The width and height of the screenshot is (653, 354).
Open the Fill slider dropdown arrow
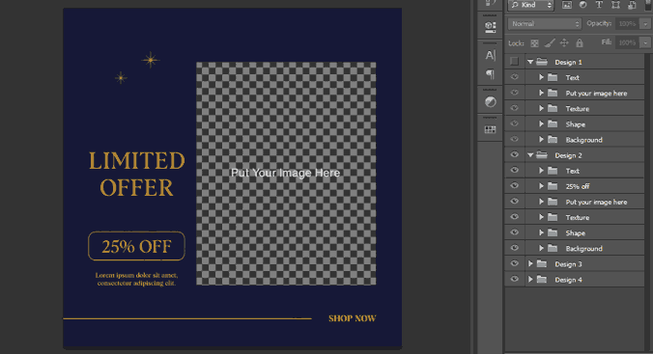pos(645,42)
